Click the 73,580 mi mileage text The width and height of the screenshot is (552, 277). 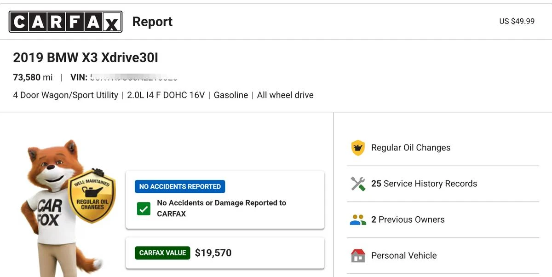coord(33,77)
